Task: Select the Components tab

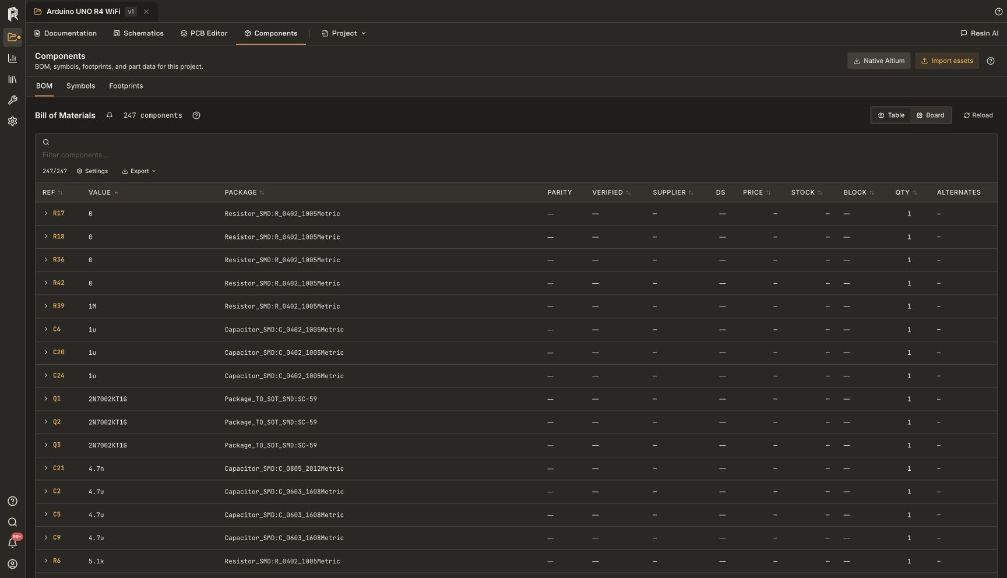Action: (x=271, y=33)
